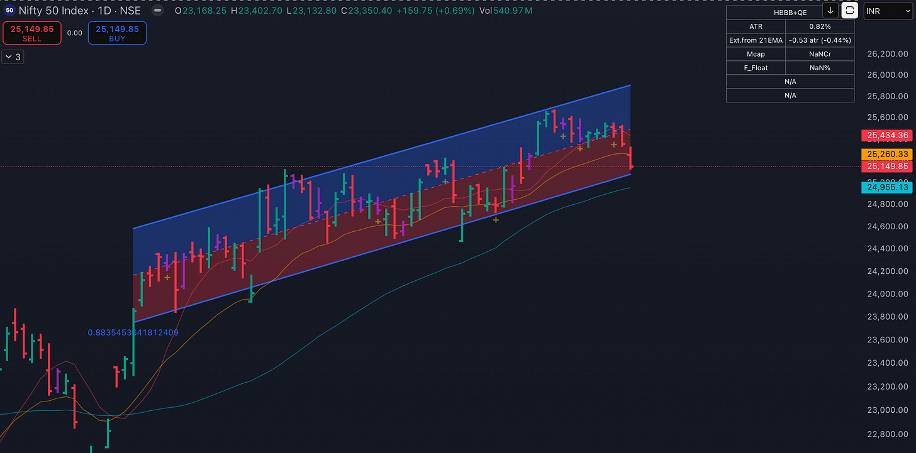This screenshot has width=916, height=453.
Task: Click the blue BUY 25,149.85 button
Action: point(117,33)
